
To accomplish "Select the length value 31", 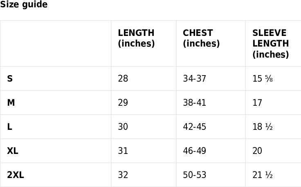I will tap(123, 151).
